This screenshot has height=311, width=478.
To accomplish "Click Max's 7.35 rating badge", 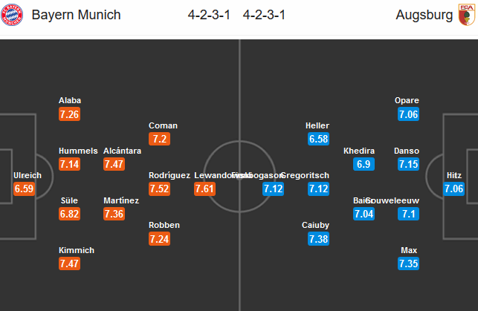I will point(408,263).
